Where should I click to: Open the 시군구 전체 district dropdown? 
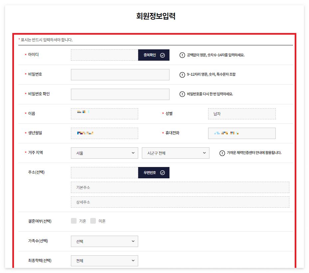[175, 153]
